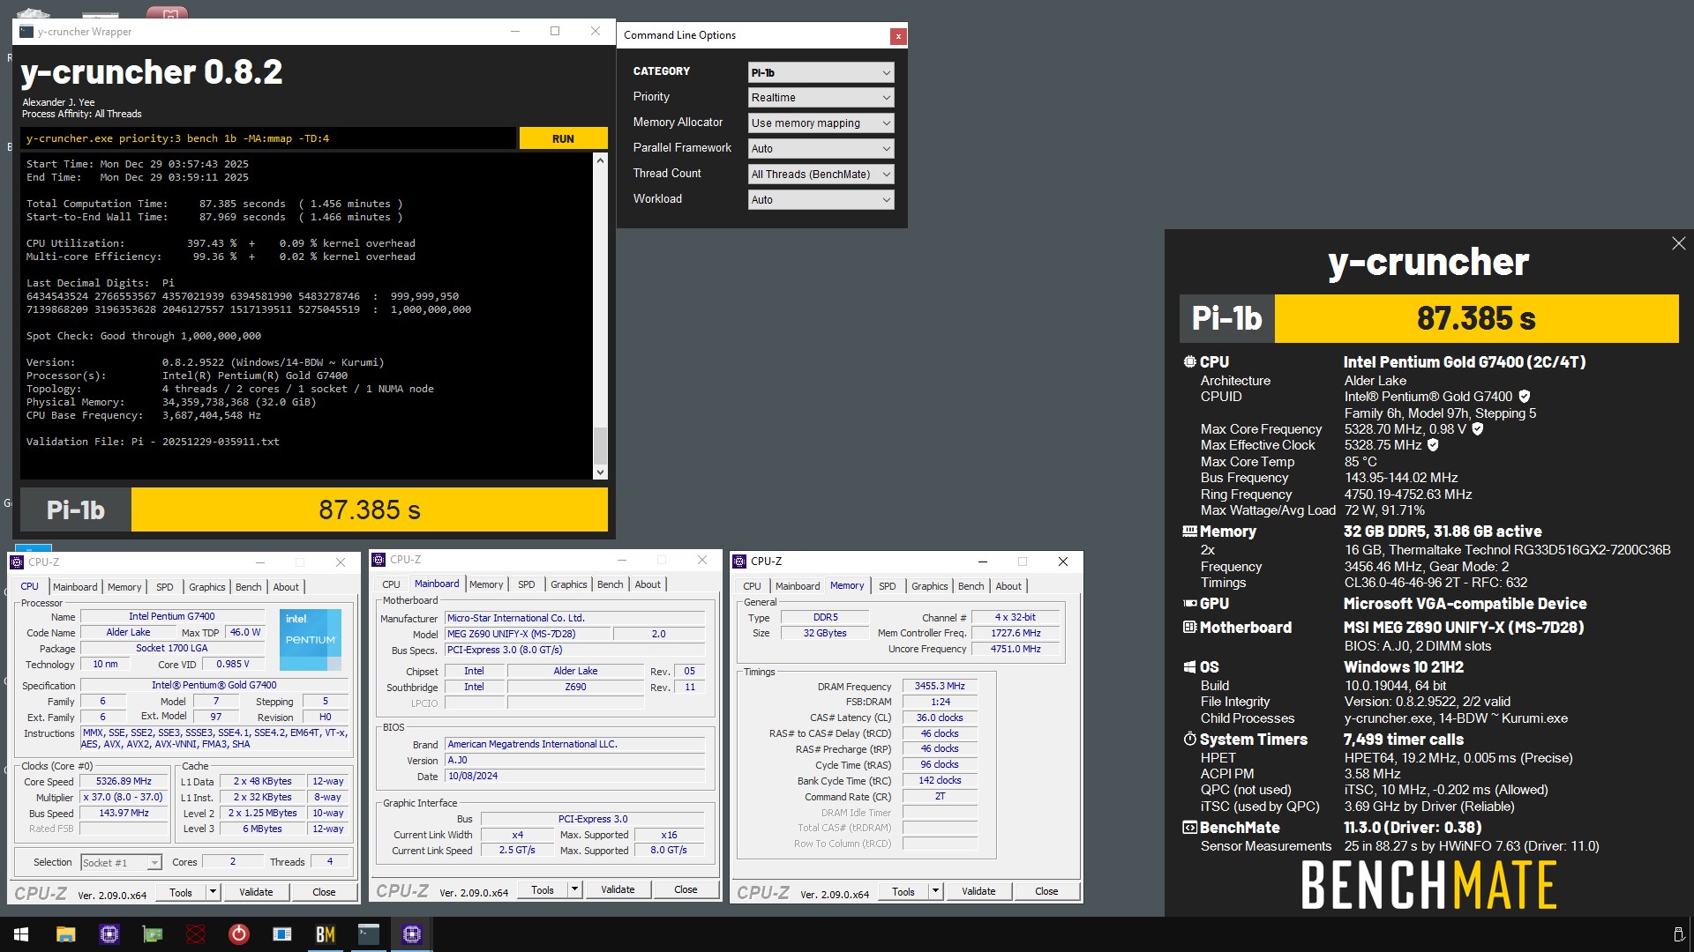Switch to CPU tab in Memory window

[x=753, y=586]
